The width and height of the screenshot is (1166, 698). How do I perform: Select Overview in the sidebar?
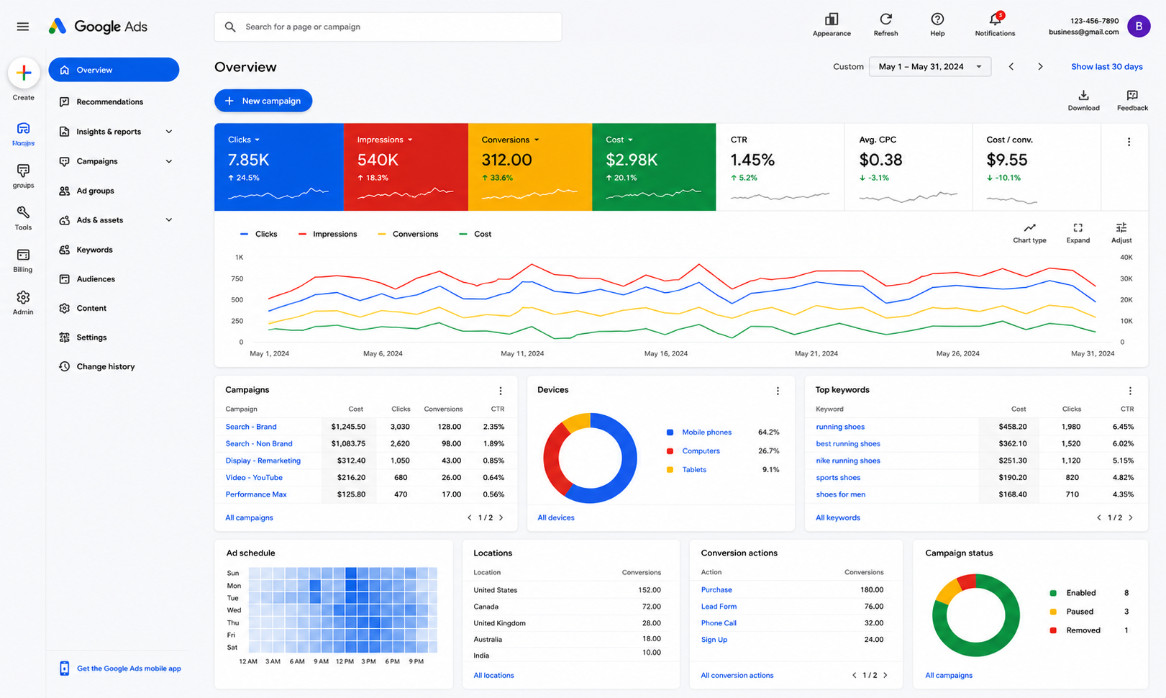pos(114,70)
